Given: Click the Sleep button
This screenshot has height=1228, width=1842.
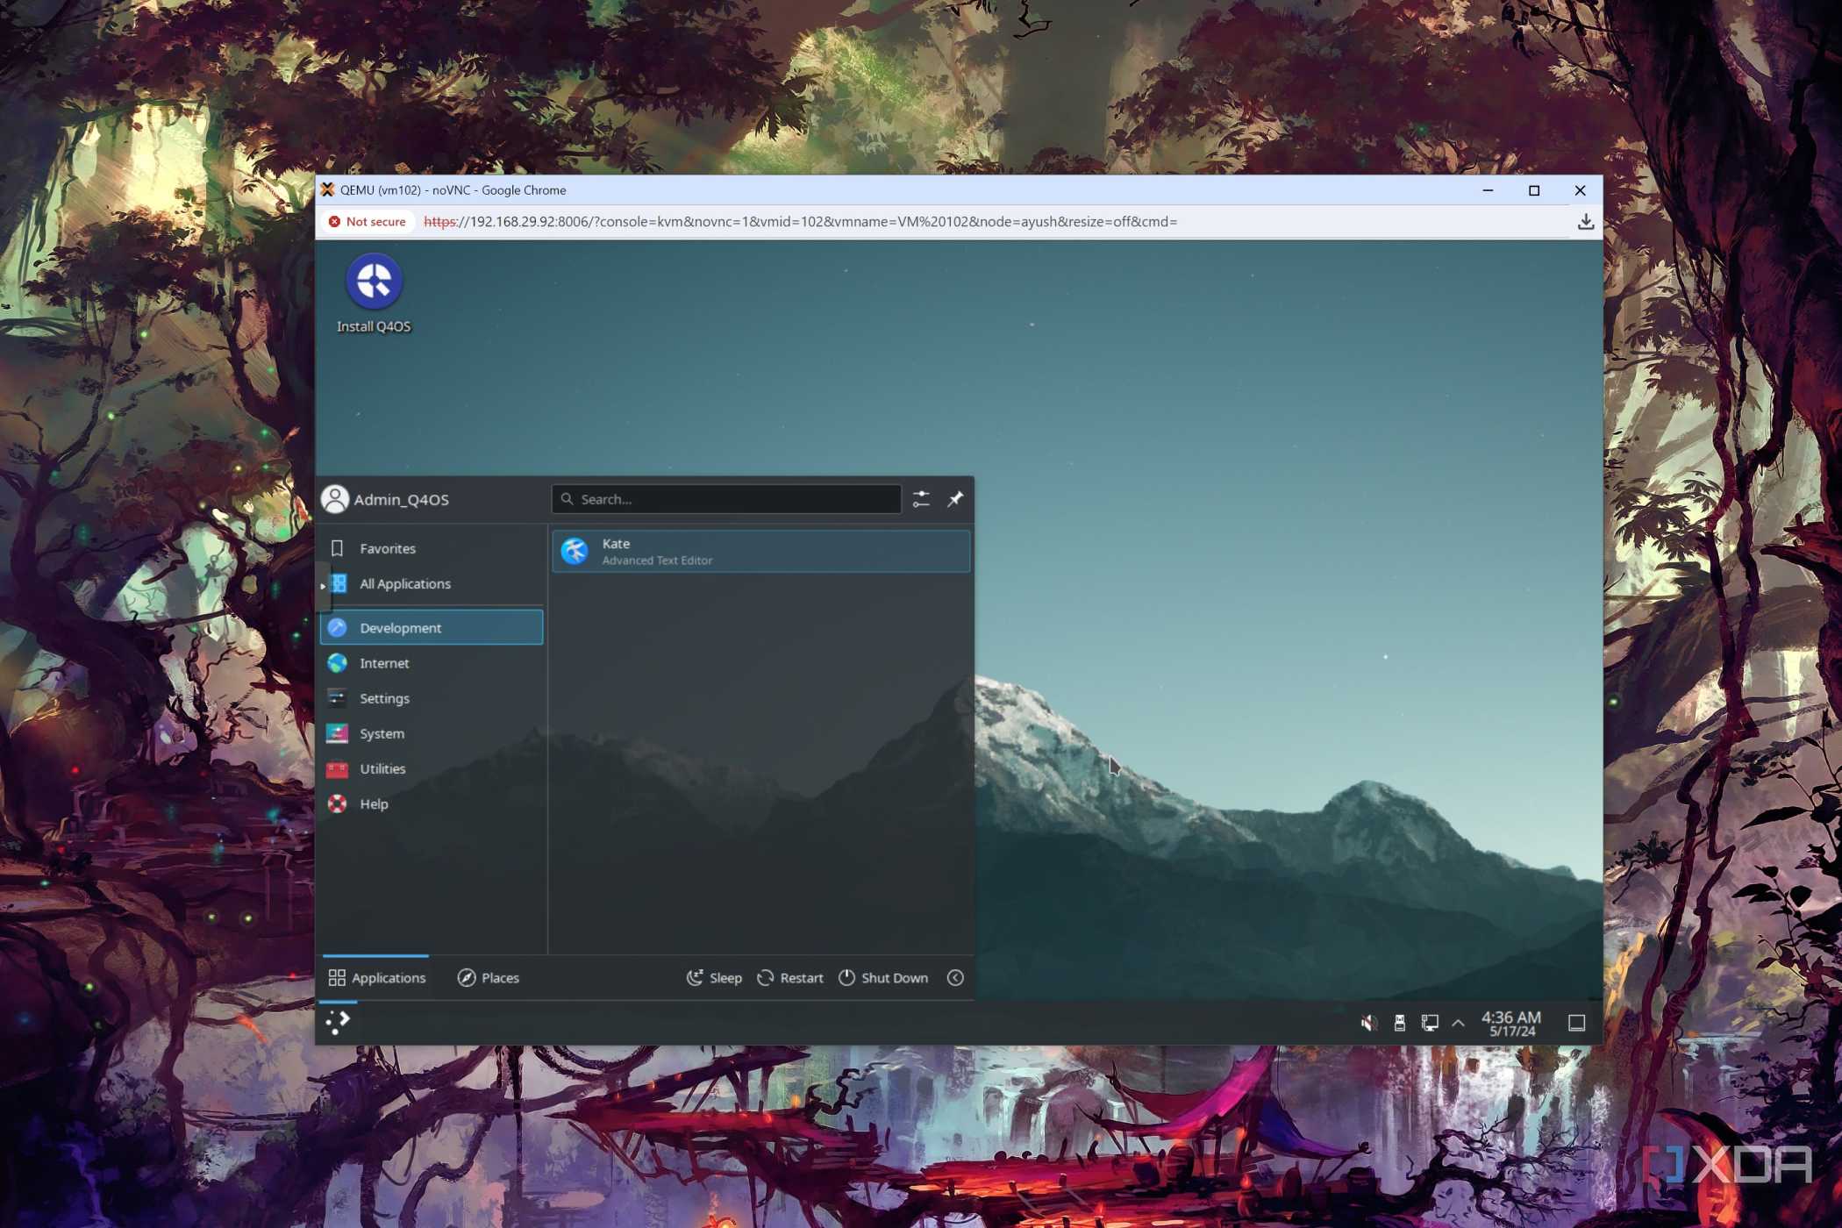Looking at the screenshot, I should pos(714,977).
